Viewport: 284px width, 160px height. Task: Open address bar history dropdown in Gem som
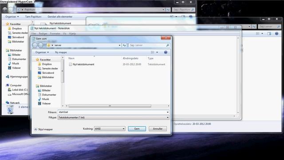point(119,45)
